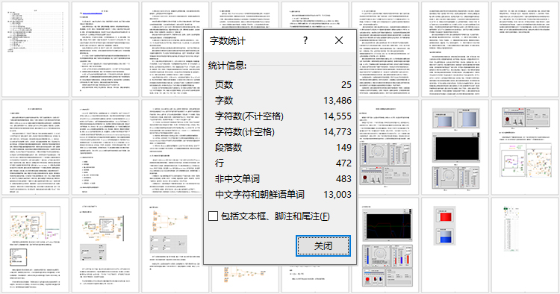This screenshot has height=294, width=560.
Task: Click the bottom-left page with block diagram
Action: coord(35,245)
